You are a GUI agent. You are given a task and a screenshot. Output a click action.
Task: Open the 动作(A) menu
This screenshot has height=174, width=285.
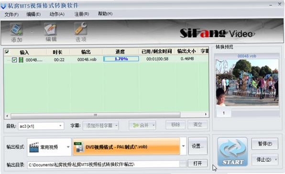click(x=57, y=14)
